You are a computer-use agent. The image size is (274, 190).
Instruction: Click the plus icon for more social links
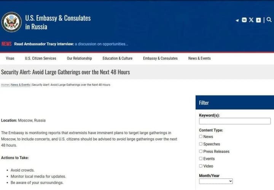(258, 20)
